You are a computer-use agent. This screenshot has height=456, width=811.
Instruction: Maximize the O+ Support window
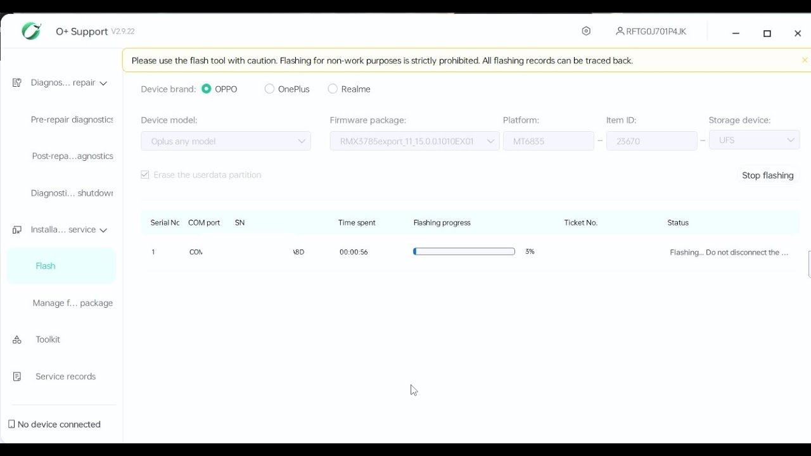(x=767, y=34)
